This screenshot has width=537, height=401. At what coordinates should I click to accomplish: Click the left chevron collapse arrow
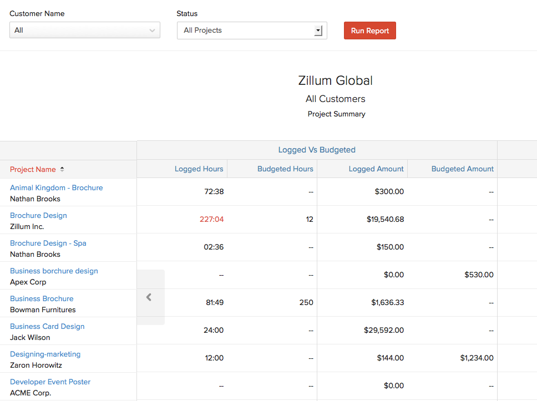pyautogui.click(x=149, y=297)
